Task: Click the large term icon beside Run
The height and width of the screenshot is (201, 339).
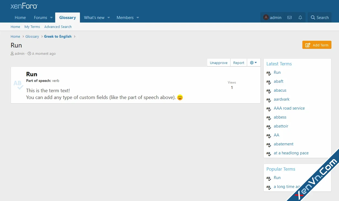Action: [18, 85]
